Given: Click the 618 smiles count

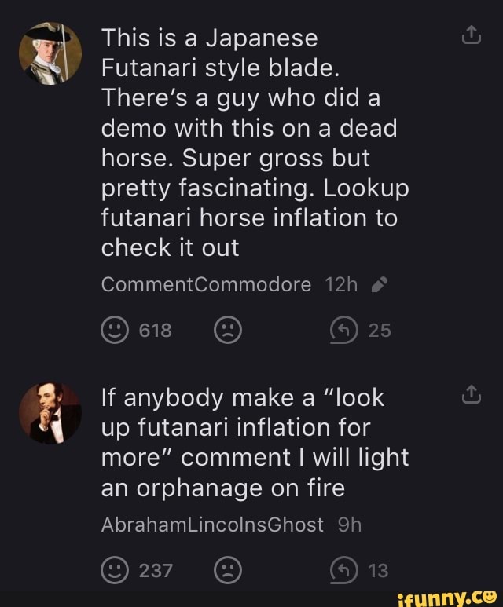Looking at the screenshot, I should coord(156,331).
